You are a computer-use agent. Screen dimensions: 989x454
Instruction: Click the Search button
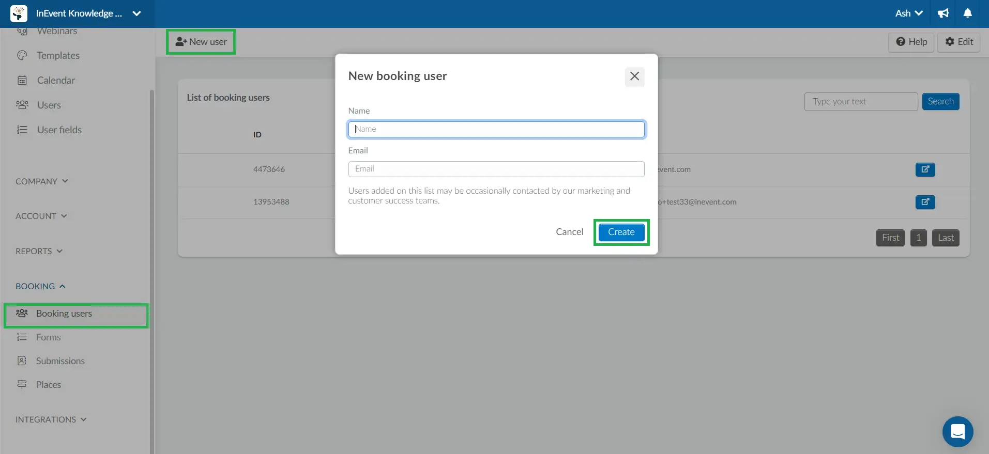(941, 102)
